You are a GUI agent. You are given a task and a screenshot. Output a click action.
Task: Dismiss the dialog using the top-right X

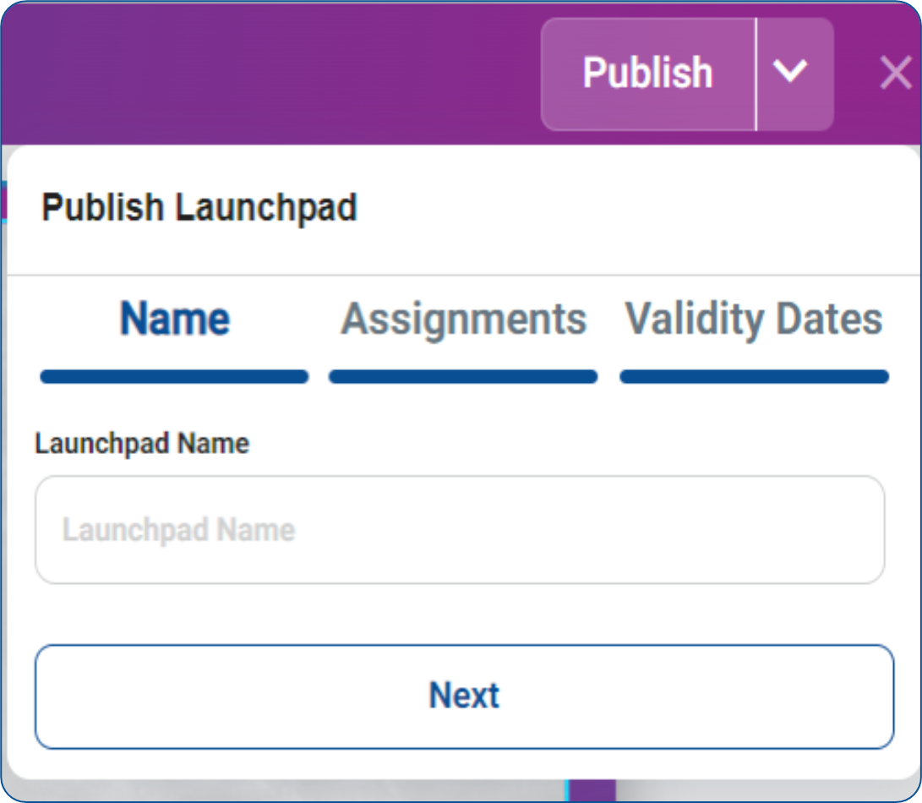point(895,74)
